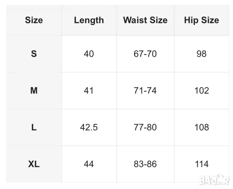Click the Bazar watermark logo
The height and width of the screenshot is (189, 233).
point(214,180)
